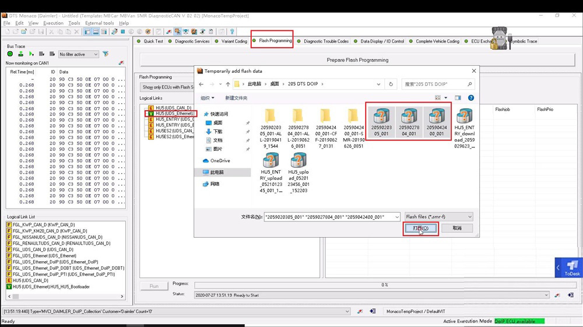This screenshot has height=327, width=583.
Task: Open the No filter active dropdown
Action: coord(79,54)
